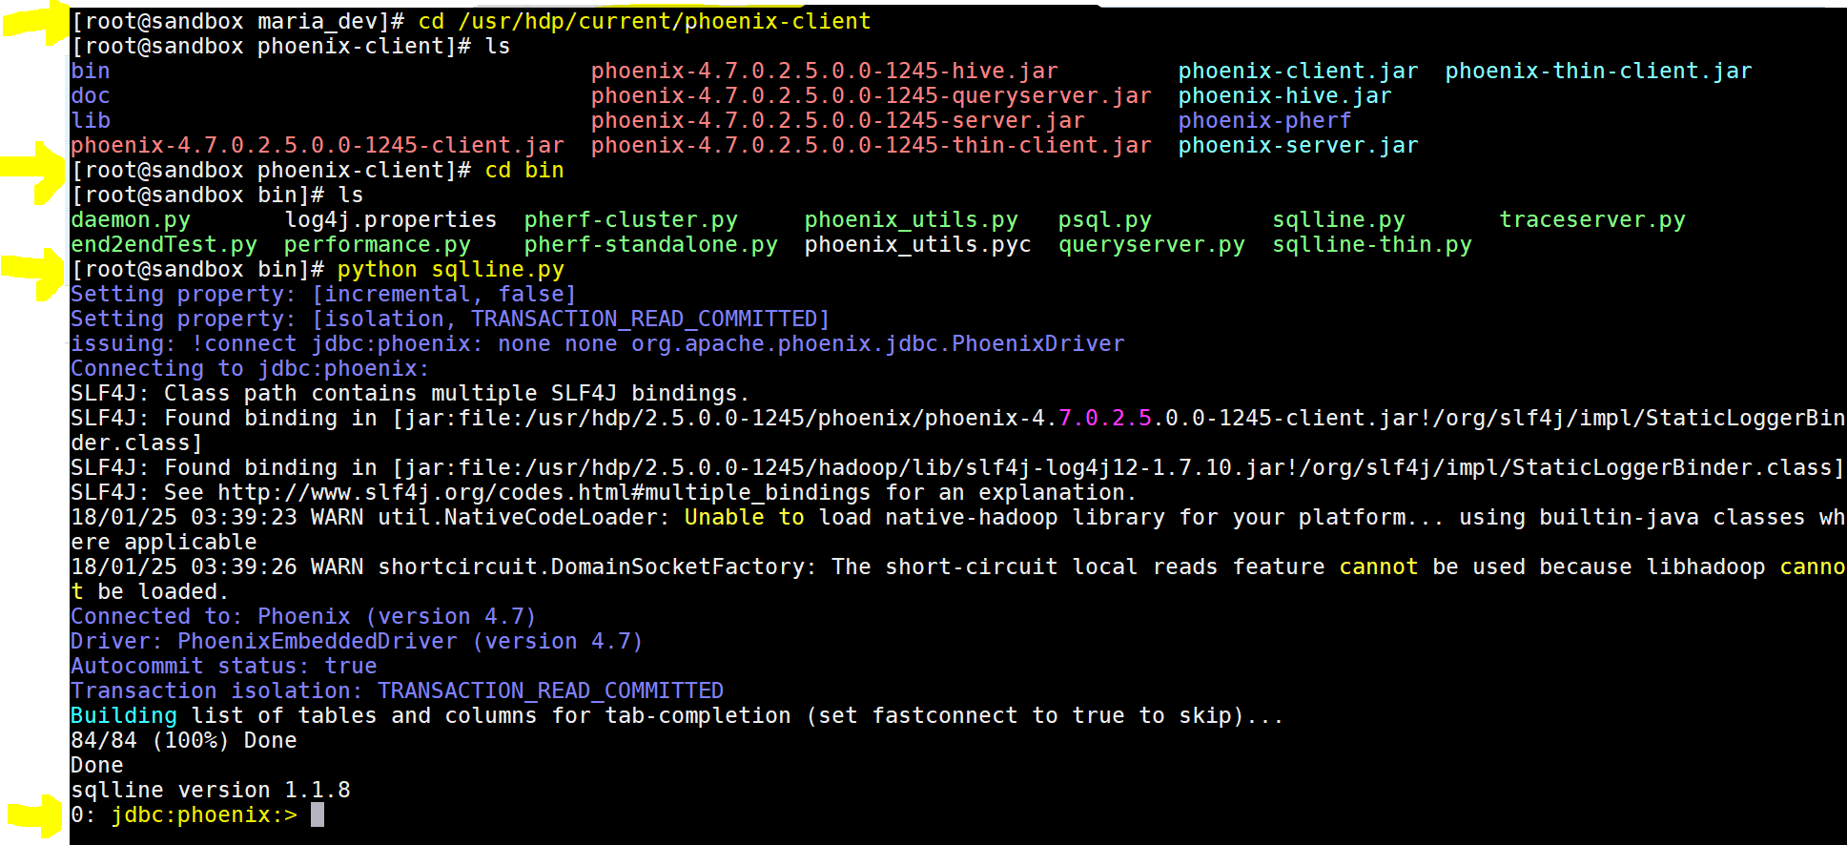Click the 'python sqlline.py' command
1847x845 pixels.
[451, 270]
